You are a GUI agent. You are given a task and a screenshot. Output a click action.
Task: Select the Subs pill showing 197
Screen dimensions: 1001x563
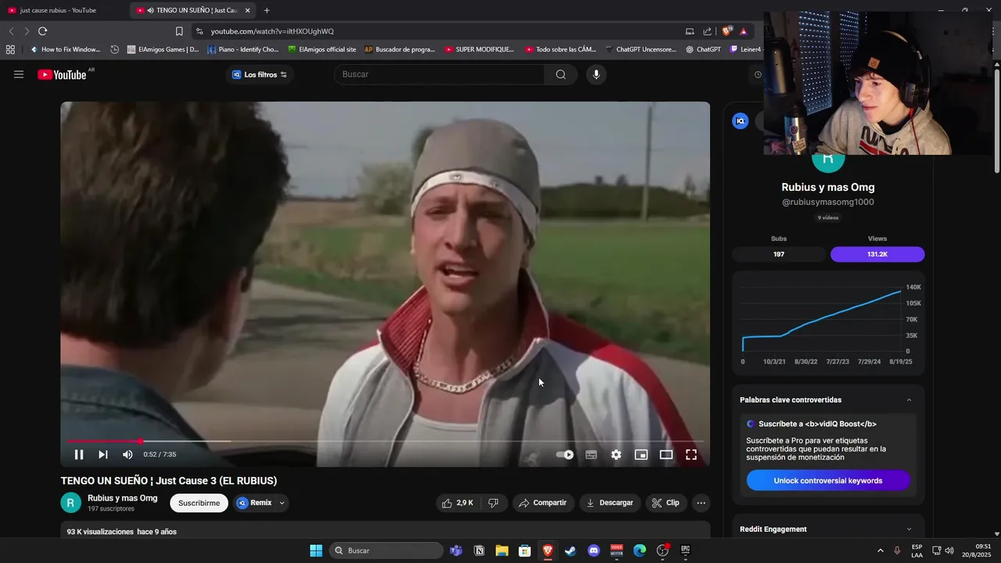pyautogui.click(x=779, y=254)
